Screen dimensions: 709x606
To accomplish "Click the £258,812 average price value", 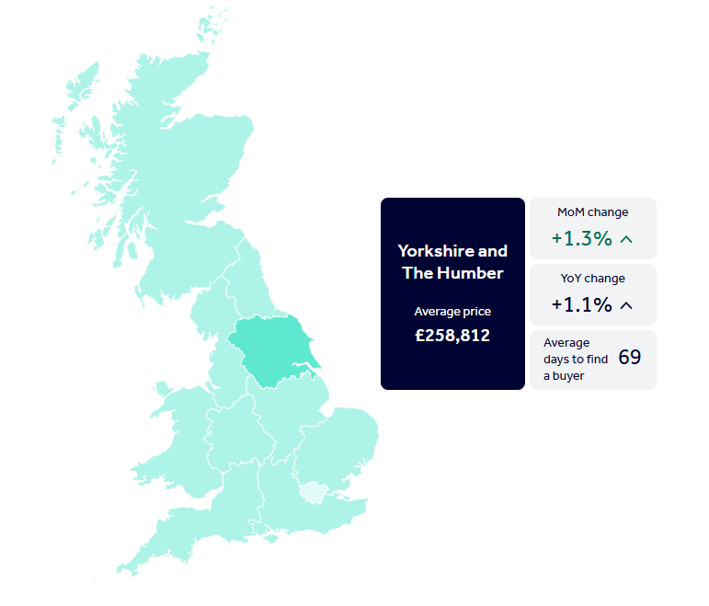I will click(452, 336).
